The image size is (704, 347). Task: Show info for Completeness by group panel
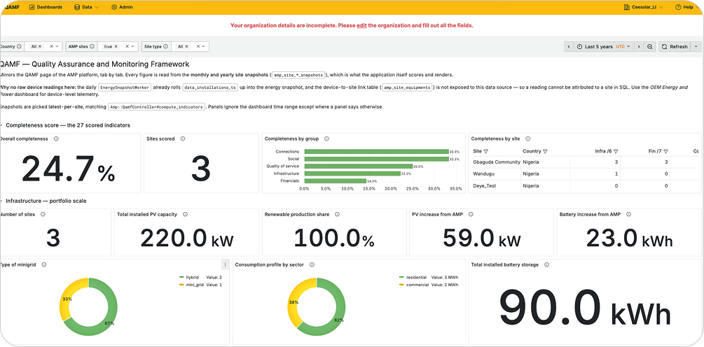(x=326, y=139)
